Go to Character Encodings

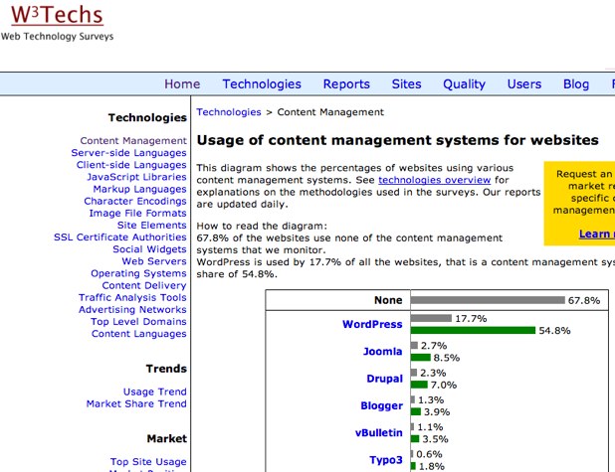(x=135, y=201)
